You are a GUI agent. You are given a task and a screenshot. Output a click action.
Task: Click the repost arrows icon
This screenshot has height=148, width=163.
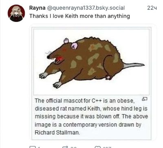(x=65, y=147)
